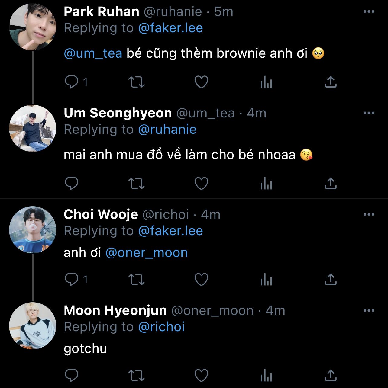Share Um Seonghyeon's reply

click(x=331, y=183)
